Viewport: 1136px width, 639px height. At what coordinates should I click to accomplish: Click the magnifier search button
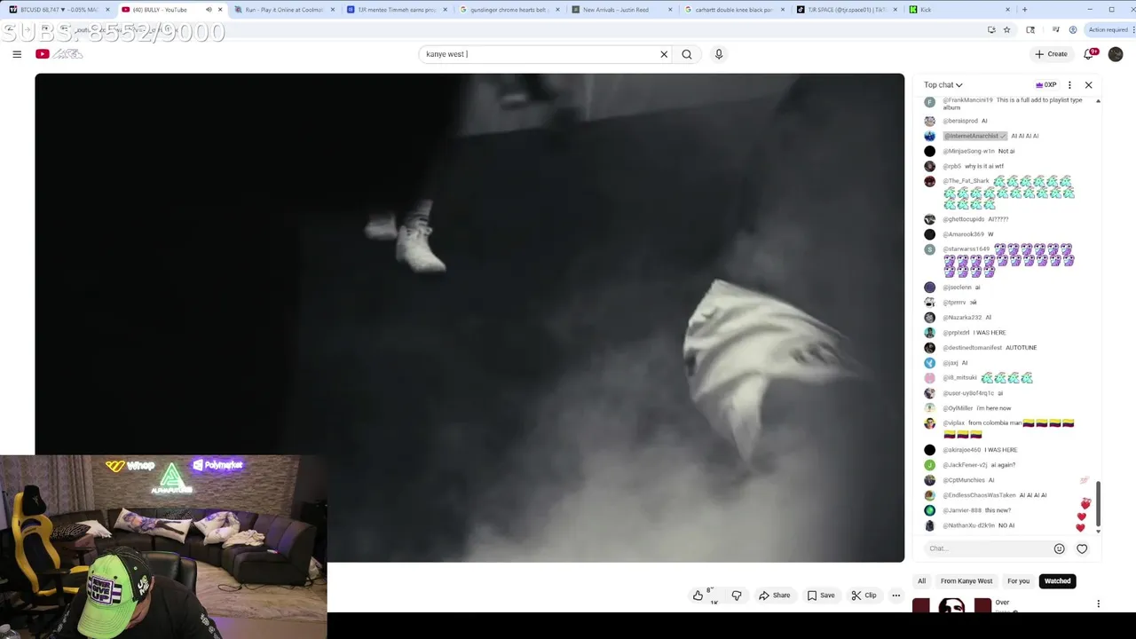[687, 54]
